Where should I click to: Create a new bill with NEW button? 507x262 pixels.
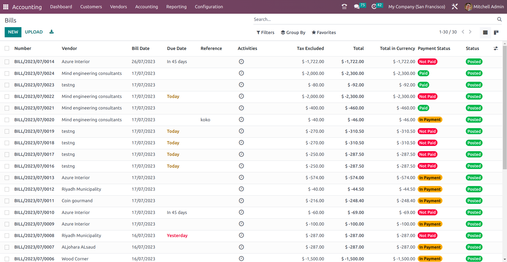coord(13,32)
